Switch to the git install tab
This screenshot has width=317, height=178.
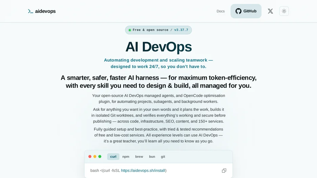pos(163,157)
